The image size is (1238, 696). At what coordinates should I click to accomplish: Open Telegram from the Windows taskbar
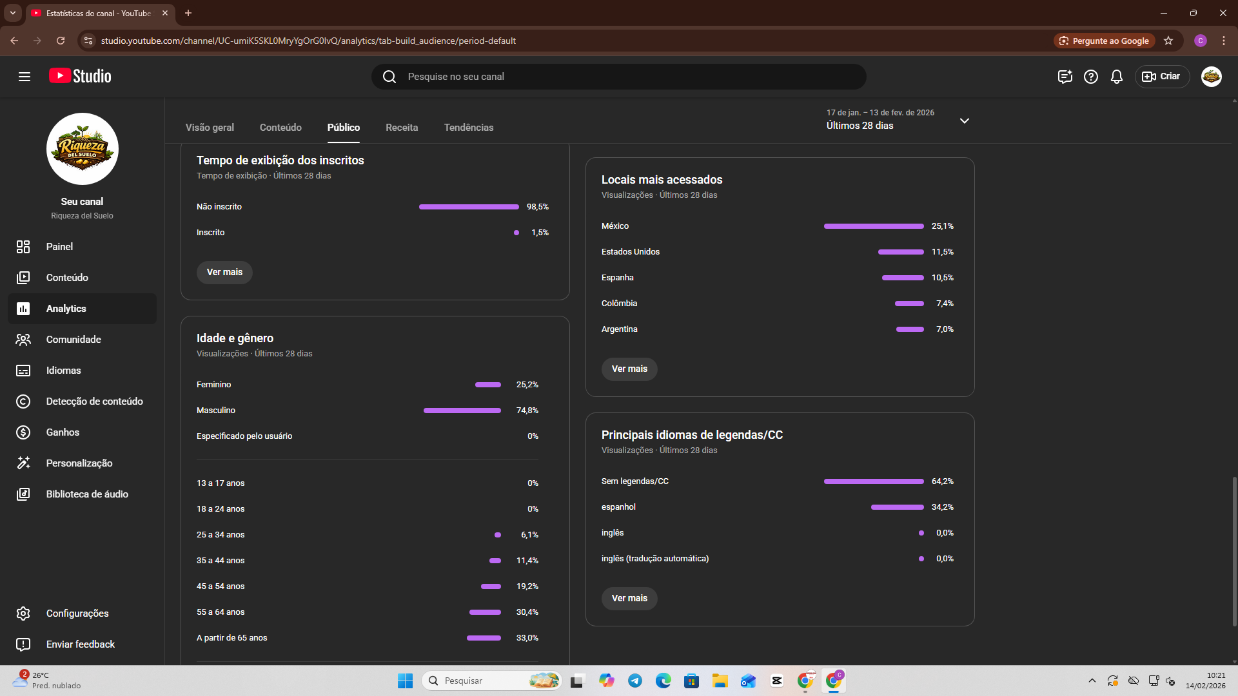634,681
